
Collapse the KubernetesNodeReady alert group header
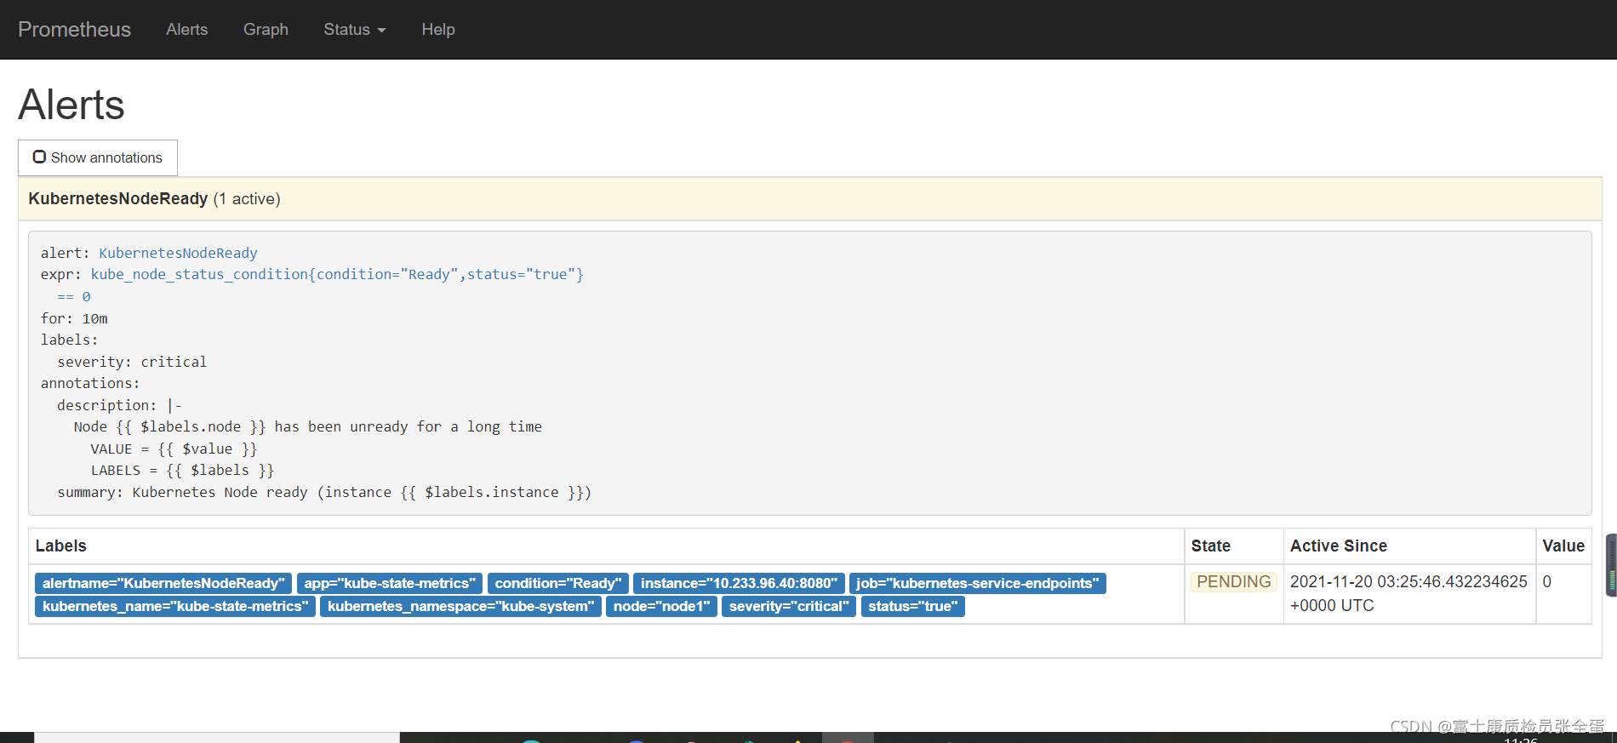[809, 198]
